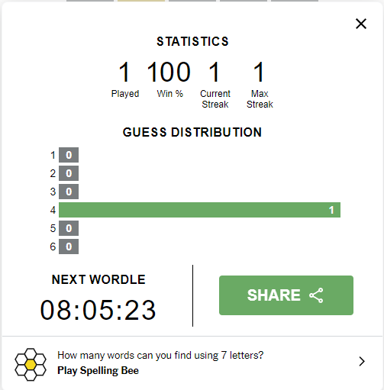The height and width of the screenshot is (390, 384).
Task: Click the green bar for 4 guesses
Action: [199, 210]
